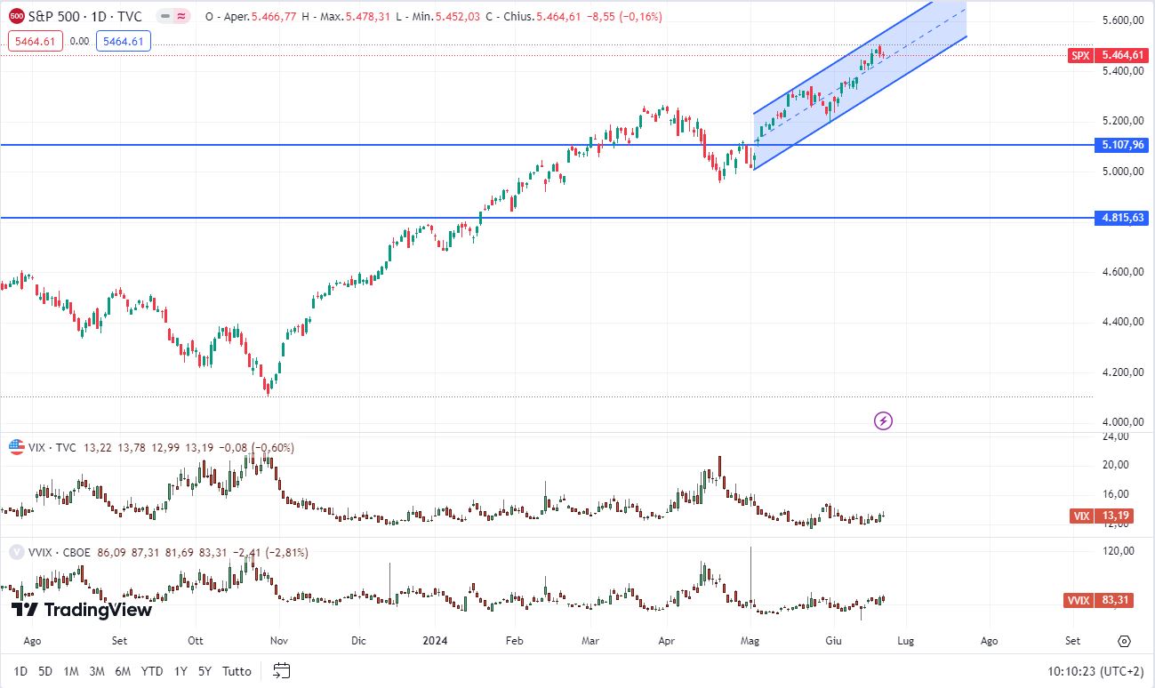This screenshot has width=1155, height=688.
Task: Open chart settings gear icon
Action: pyautogui.click(x=1124, y=641)
